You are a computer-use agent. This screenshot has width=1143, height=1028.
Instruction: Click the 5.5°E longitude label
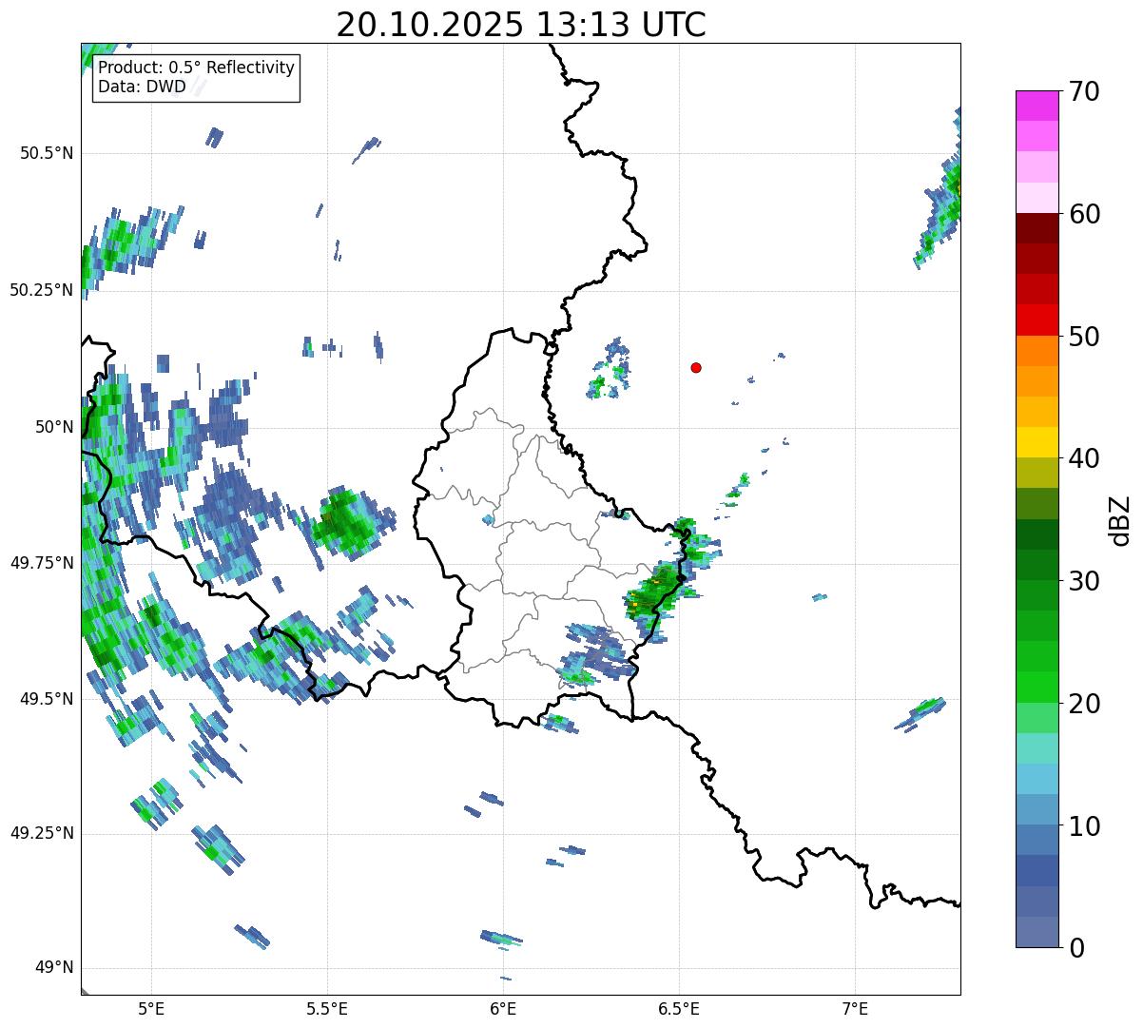tap(327, 1009)
